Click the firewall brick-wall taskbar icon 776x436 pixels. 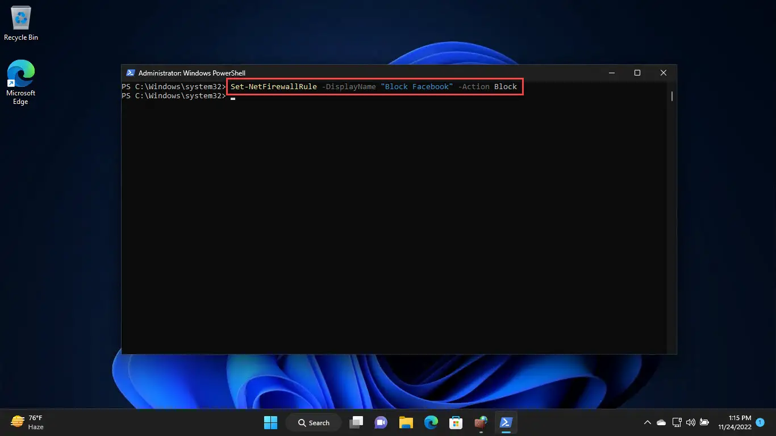tap(481, 422)
